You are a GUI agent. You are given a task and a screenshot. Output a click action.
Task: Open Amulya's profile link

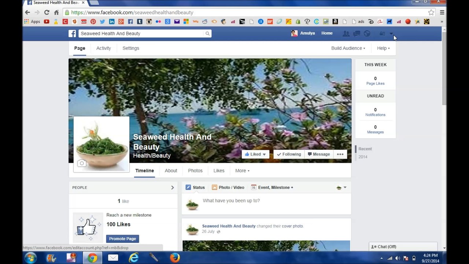tap(303, 33)
